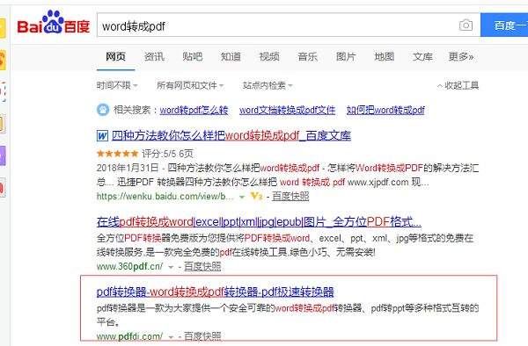Screen dimensions: 528x346
Task: Click the 评分:5/5 6页 text
Action: (167, 154)
